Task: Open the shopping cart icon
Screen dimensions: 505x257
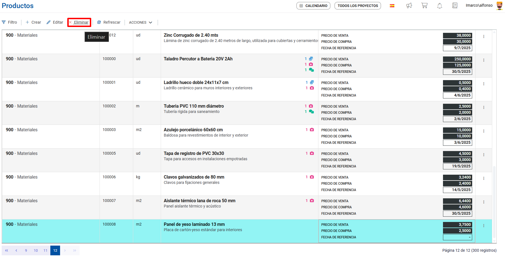Action: (x=424, y=6)
